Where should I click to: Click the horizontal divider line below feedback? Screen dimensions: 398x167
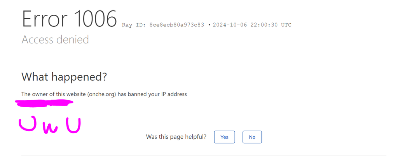pos(204,156)
